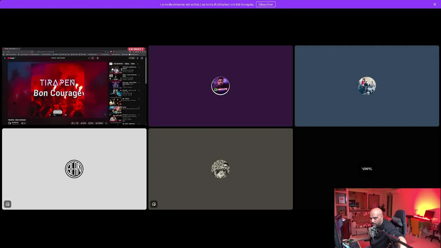Click voice search microphone in stream
Screen dimensions: 441x248
[x=98, y=58]
